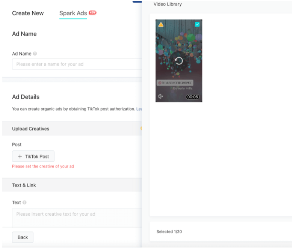Image resolution: width=293 pixels, height=249 pixels.
Task: Click the help icon beside Text label
Action: click(x=24, y=202)
